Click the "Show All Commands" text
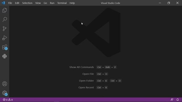The height and width of the screenshot is (102, 182). coord(82,67)
